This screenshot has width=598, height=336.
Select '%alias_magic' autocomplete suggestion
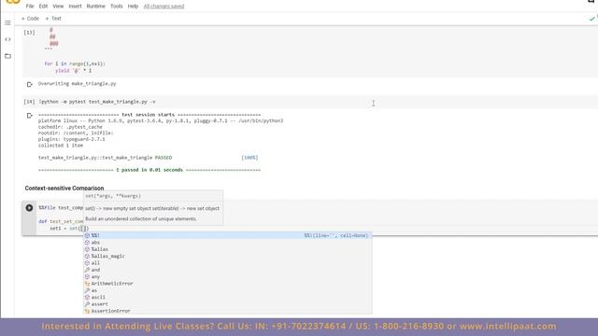pos(228,256)
